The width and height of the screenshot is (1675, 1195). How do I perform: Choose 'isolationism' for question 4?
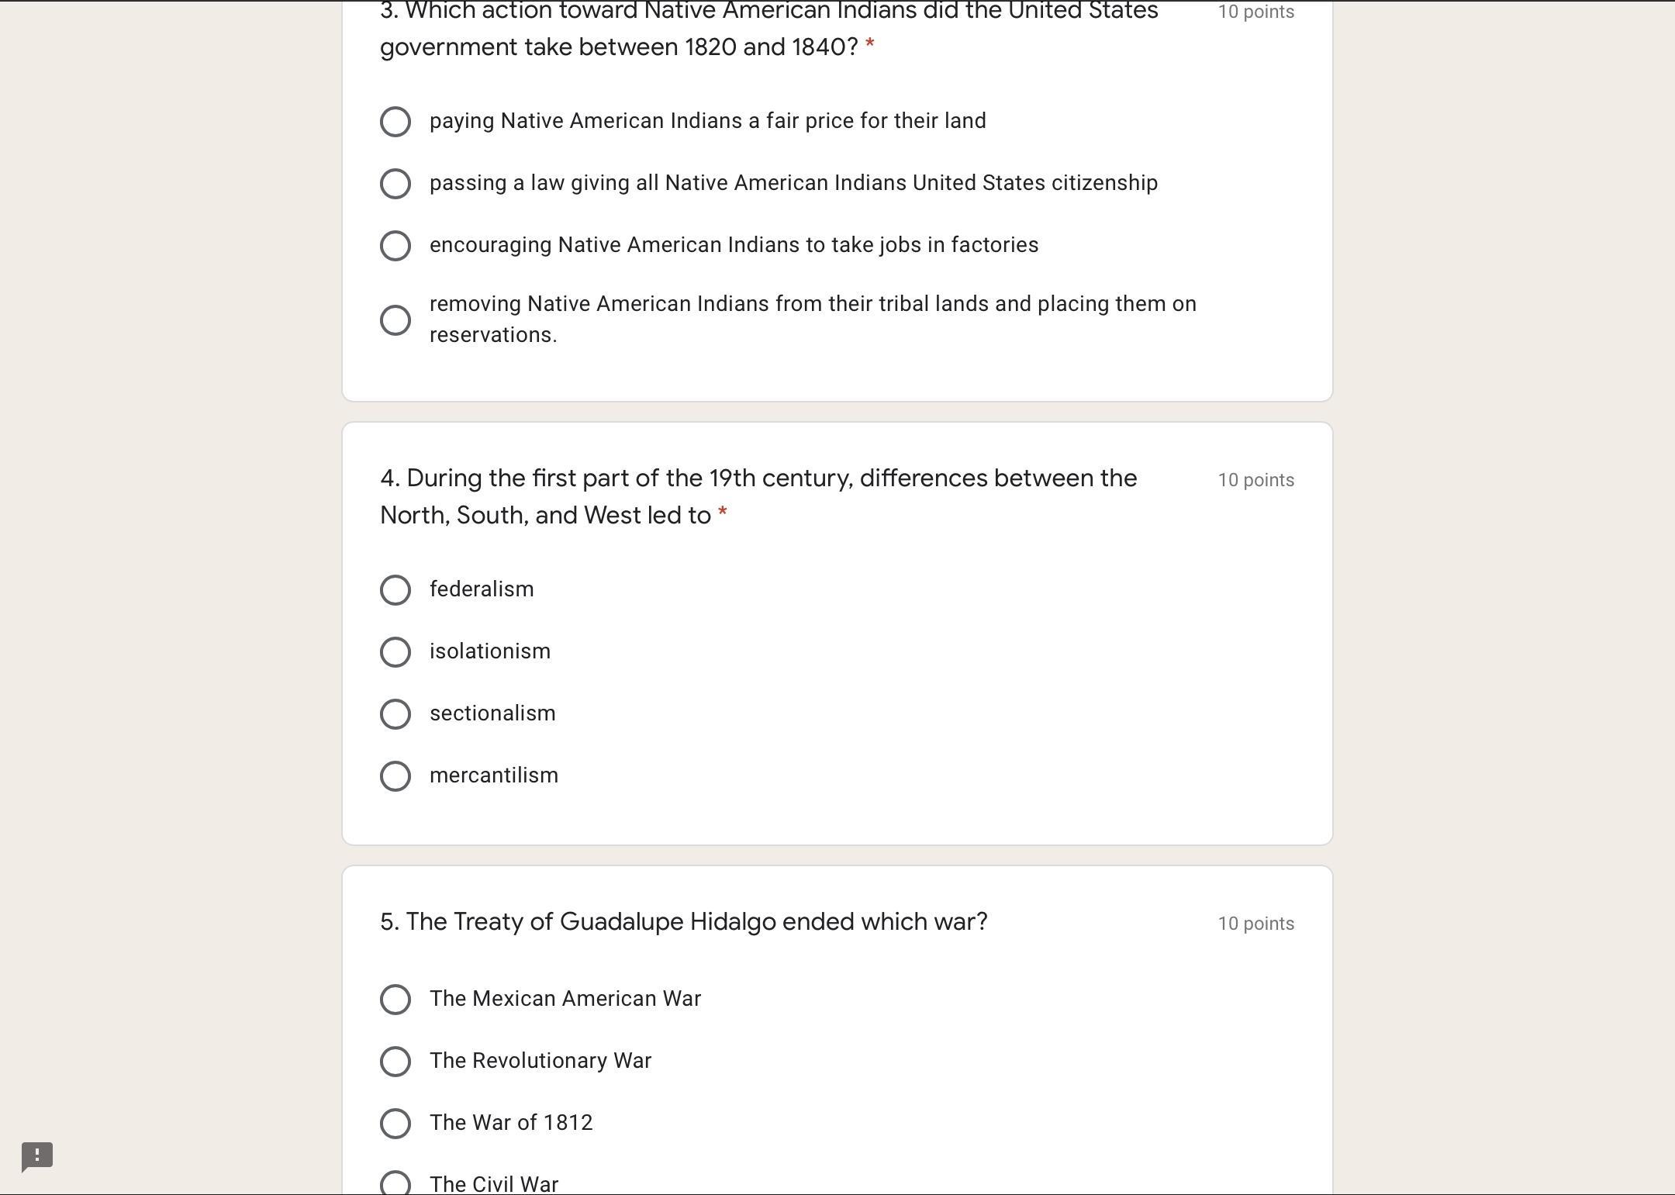click(395, 652)
